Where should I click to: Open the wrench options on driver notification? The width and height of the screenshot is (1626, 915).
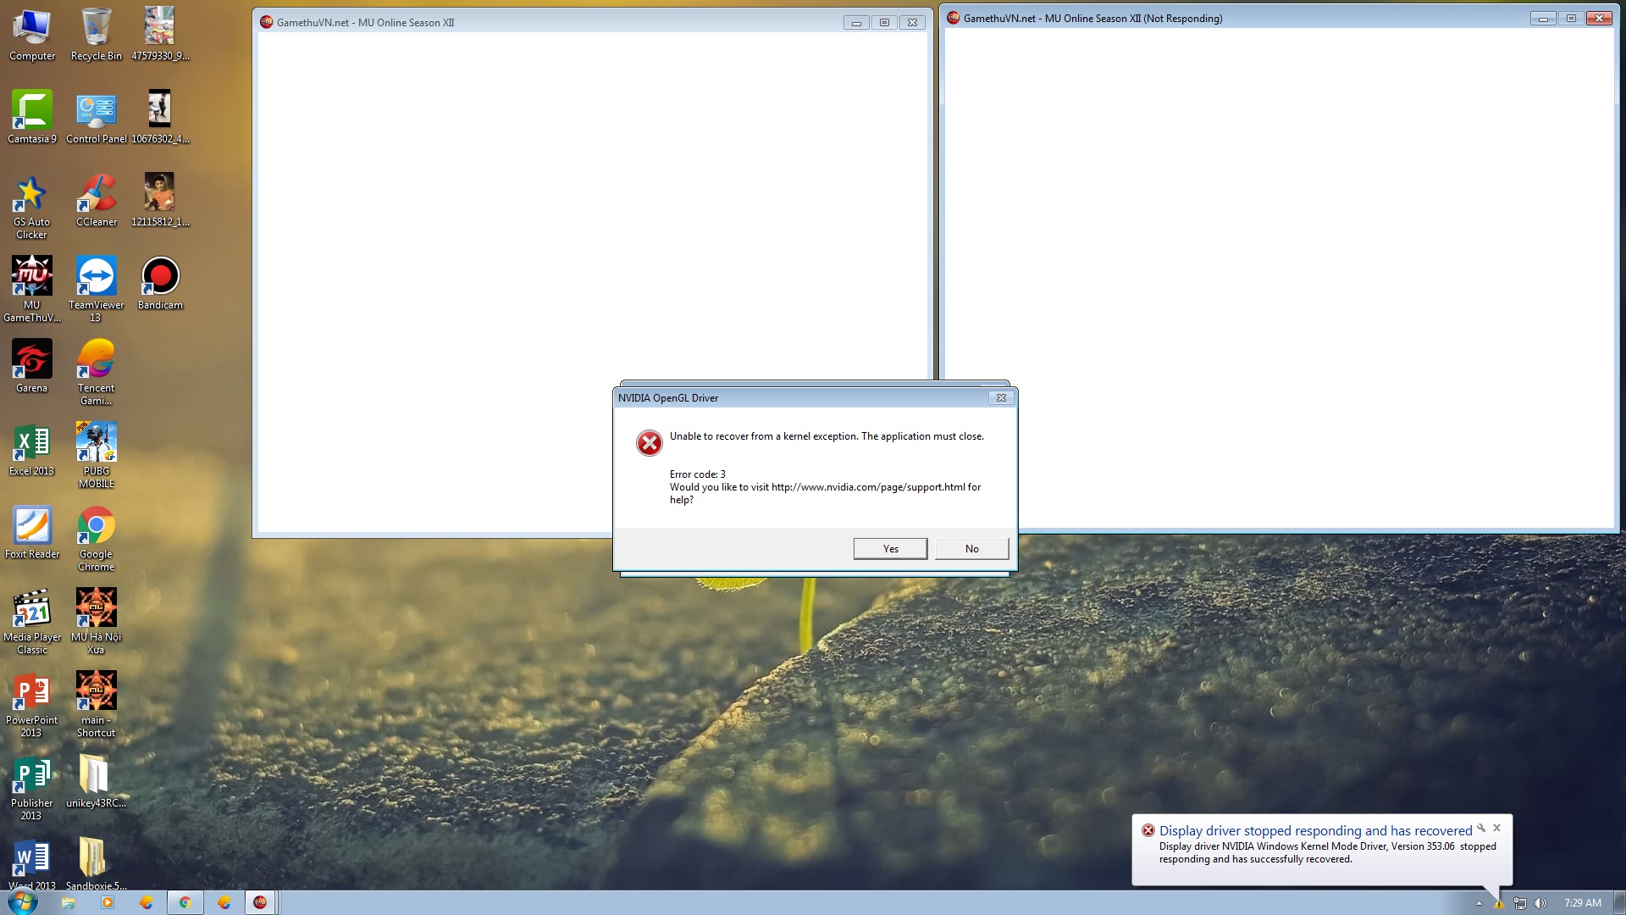pyautogui.click(x=1481, y=829)
